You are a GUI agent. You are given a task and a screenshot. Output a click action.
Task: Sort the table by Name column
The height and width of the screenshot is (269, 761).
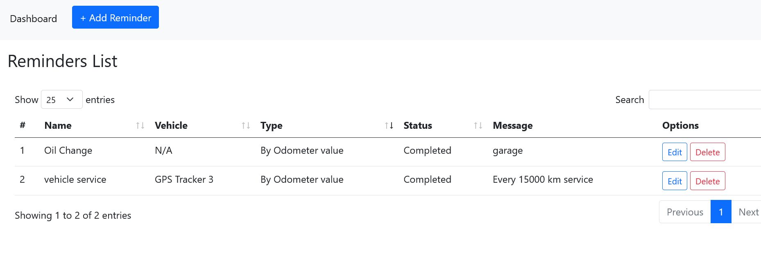pos(95,126)
